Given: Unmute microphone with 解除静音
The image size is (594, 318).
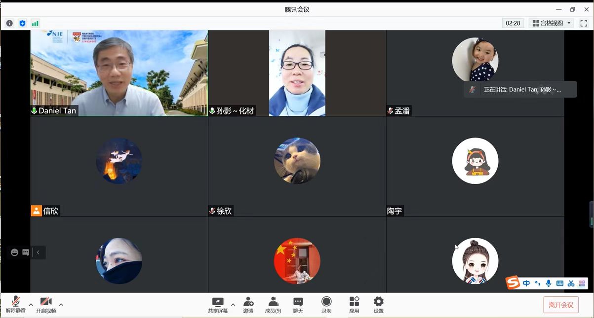Looking at the screenshot, I should coord(16,305).
